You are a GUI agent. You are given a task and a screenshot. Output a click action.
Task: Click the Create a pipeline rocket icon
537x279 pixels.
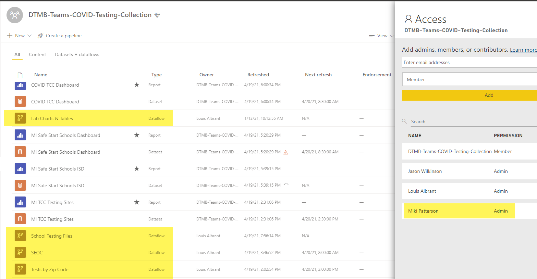coord(40,36)
